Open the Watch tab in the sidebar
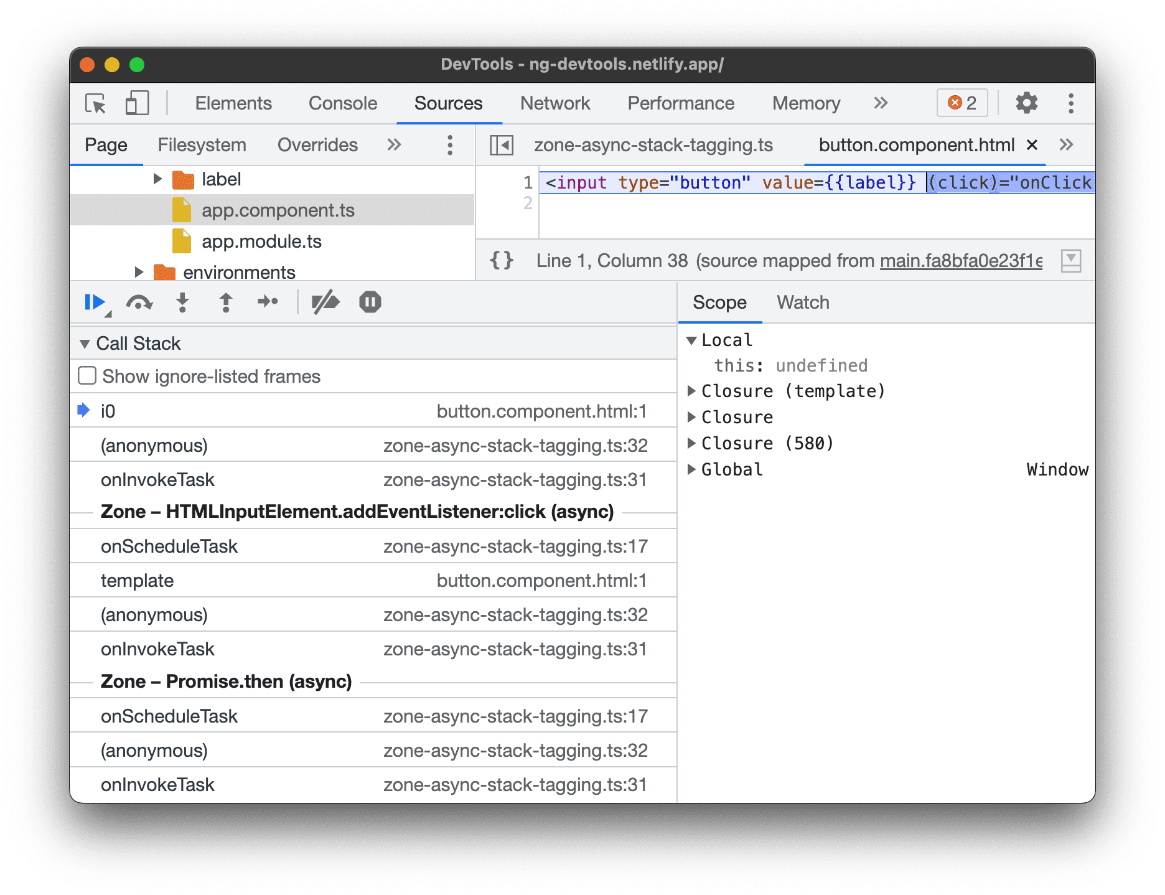1165x895 pixels. click(x=802, y=302)
